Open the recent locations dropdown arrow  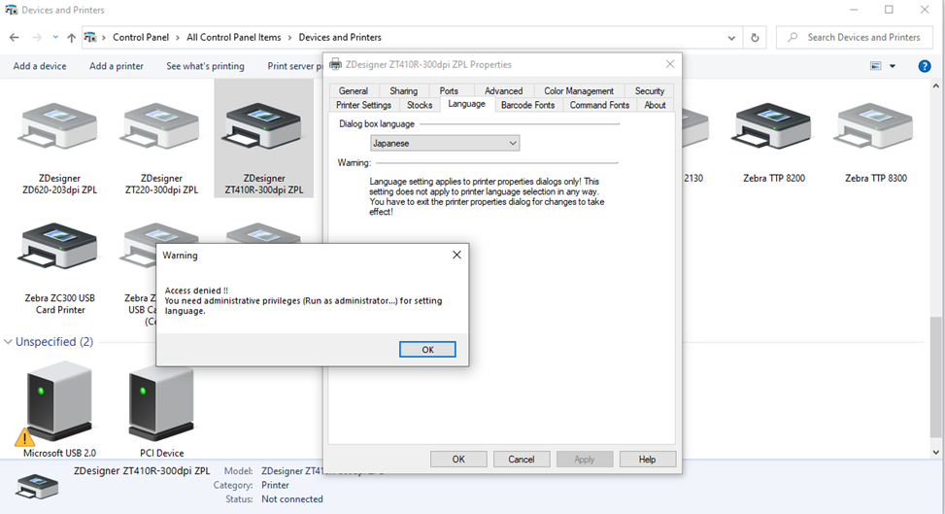coord(55,37)
